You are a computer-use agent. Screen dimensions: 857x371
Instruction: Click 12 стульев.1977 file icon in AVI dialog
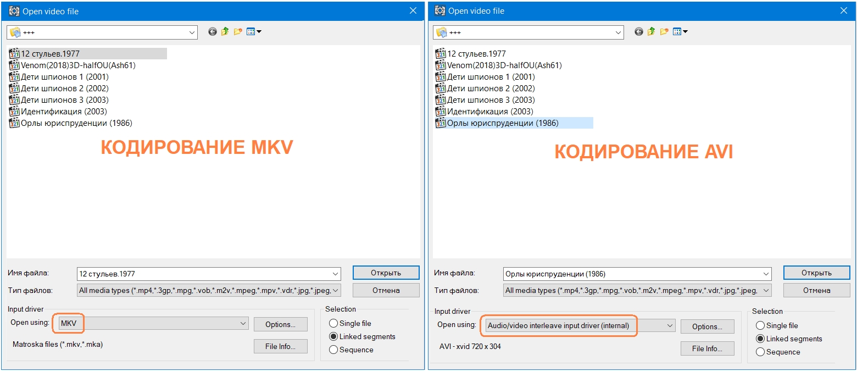tap(441, 54)
